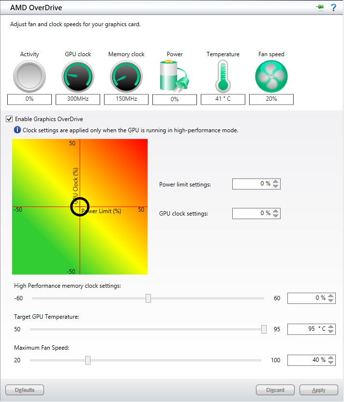The height and width of the screenshot is (402, 344).
Task: Click the black circle marker on the graph
Action: tap(80, 207)
